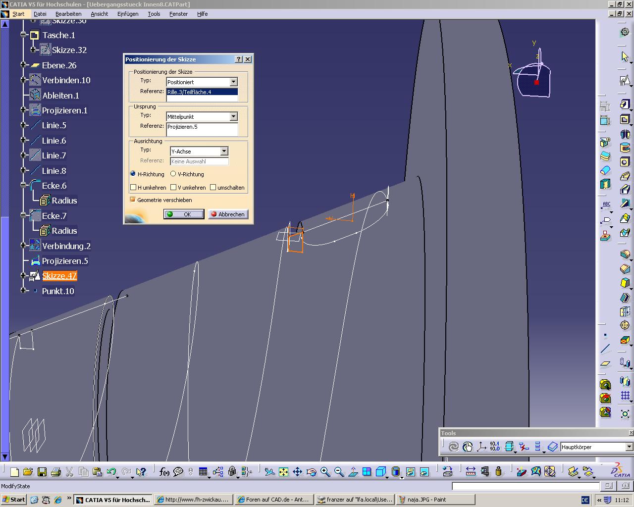Click the Undo arrow icon

click(x=111, y=472)
